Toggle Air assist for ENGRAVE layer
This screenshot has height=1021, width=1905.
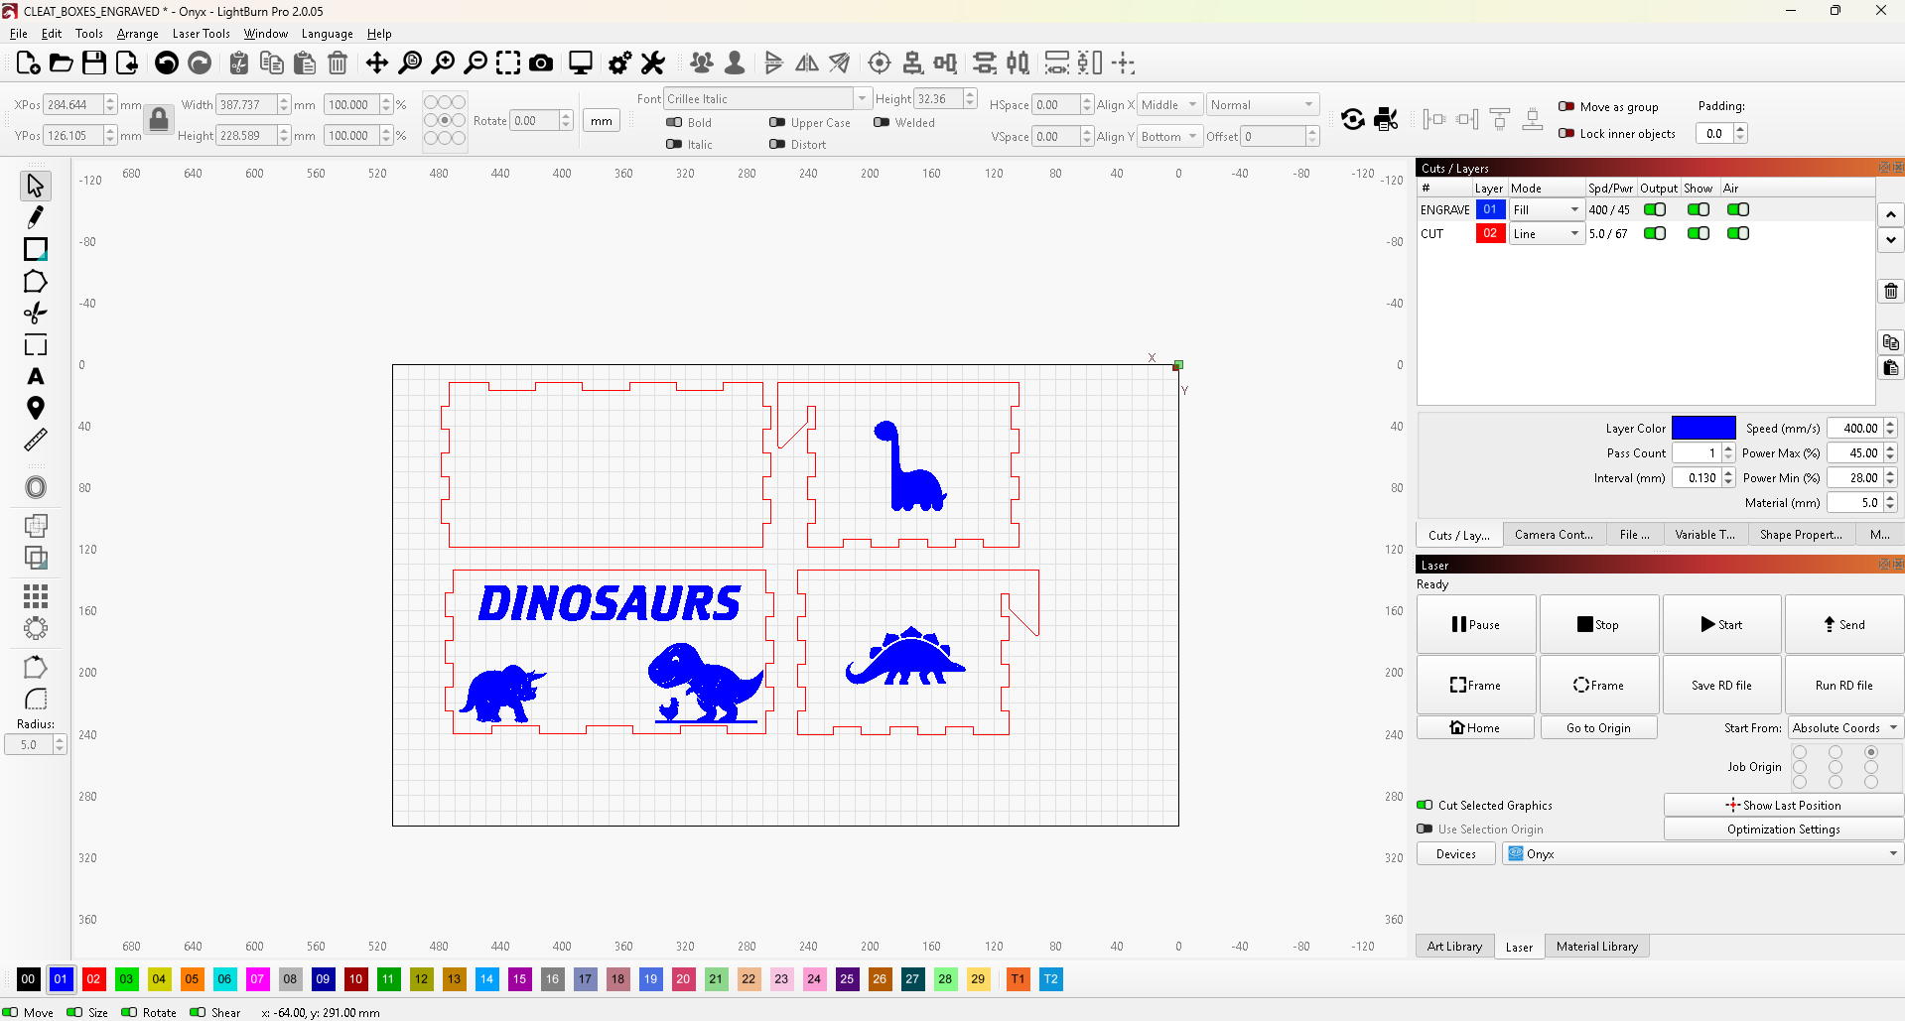coord(1737,209)
